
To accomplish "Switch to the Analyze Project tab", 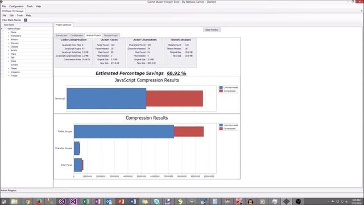I will tap(93, 35).
